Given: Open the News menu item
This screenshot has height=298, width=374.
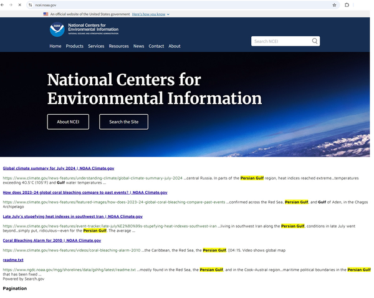Looking at the screenshot, I should click(138, 46).
